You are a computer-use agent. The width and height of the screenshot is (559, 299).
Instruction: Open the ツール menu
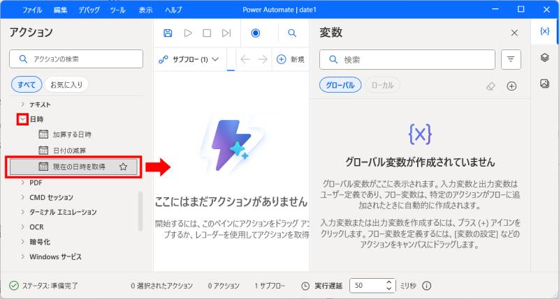point(117,10)
